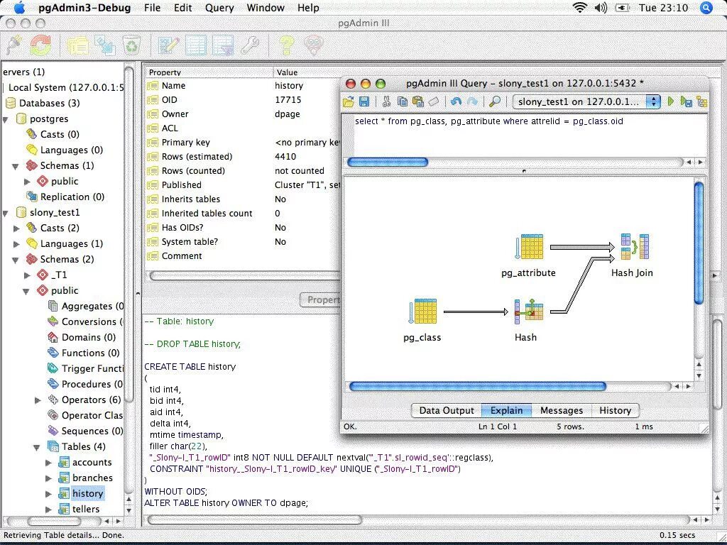Refresh the selected object with the arrows icon
The height and width of the screenshot is (545, 727).
tap(40, 45)
